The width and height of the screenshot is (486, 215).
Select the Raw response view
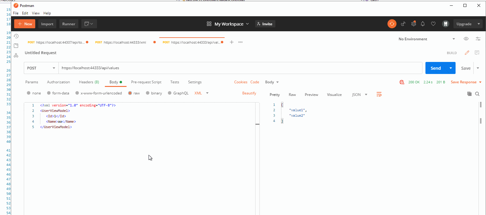click(x=292, y=94)
